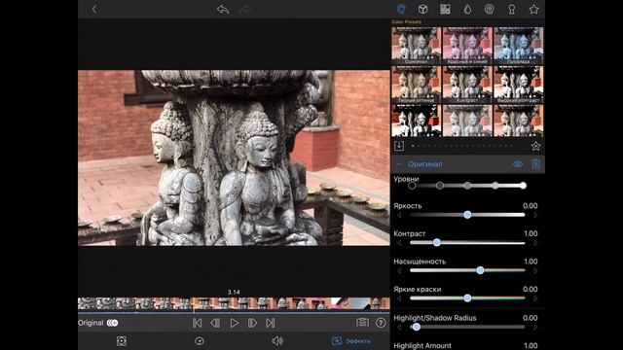This screenshot has width=623, height=350.
Task: Increase Насыщенность with the right arrow
Action: point(535,270)
